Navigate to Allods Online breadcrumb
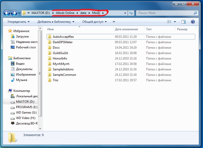The width and height of the screenshot is (203, 148). [x=65, y=13]
